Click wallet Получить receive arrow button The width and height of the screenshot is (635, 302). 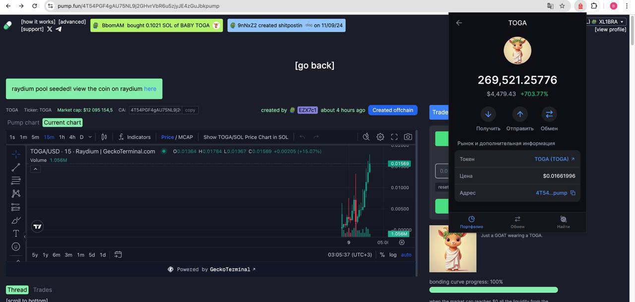488,114
